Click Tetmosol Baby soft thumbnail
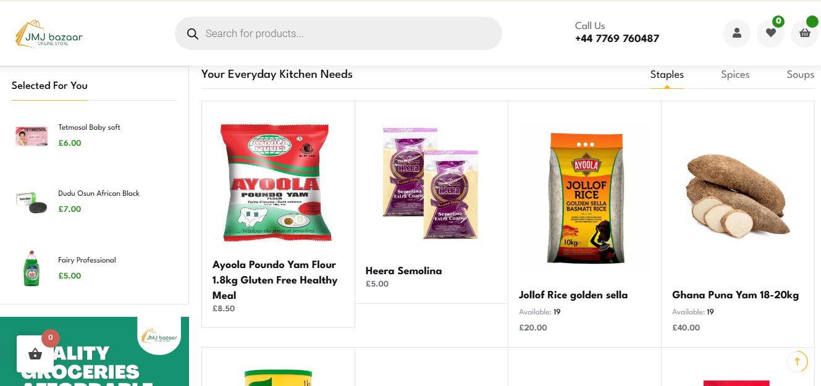 pos(31,135)
